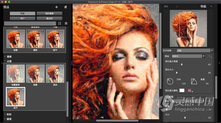This screenshot has width=221, height=123.
Task: Click the size value 10
Action: tap(209, 118)
